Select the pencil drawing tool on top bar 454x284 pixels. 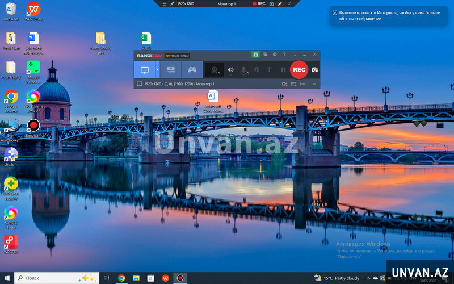[280, 4]
